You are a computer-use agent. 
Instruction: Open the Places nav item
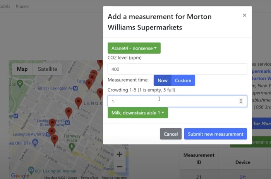[x=22, y=7]
